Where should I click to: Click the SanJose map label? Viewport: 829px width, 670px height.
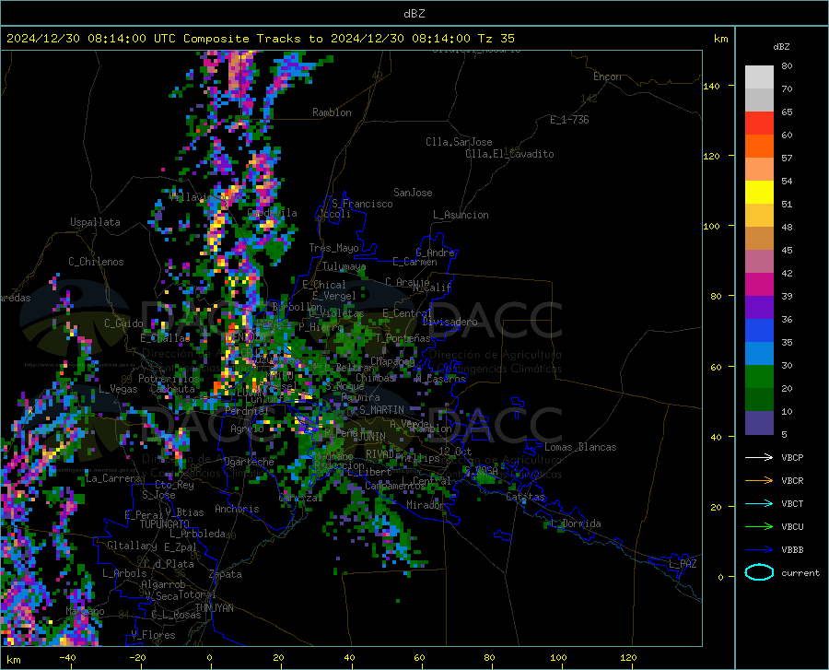pos(413,193)
